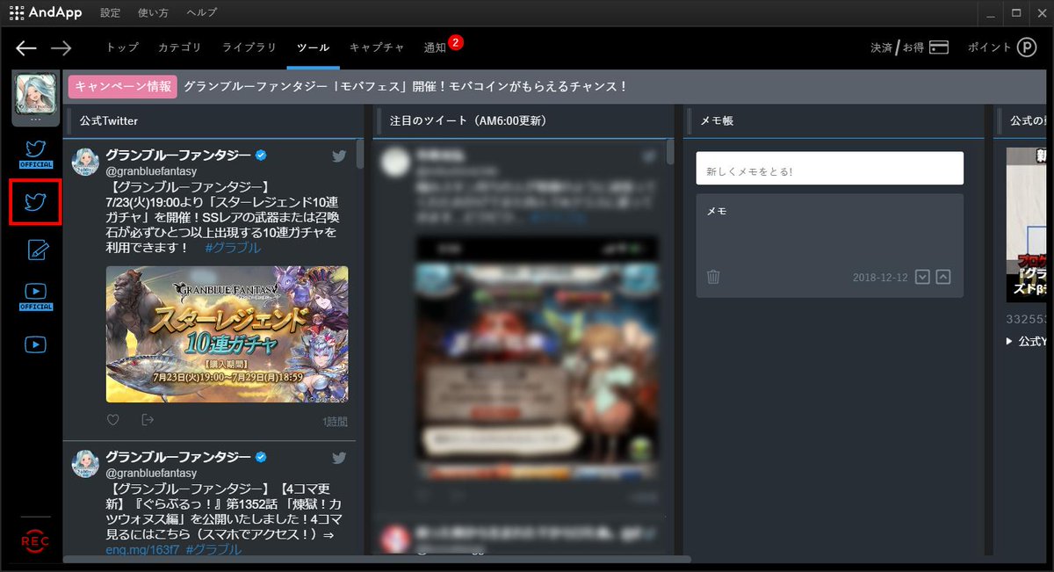Like the Star Legend gacha tweet
Viewport: 1054px width, 572px height.
click(x=112, y=420)
